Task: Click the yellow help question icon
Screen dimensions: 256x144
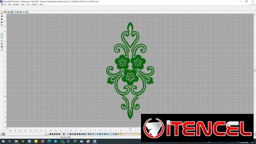Action: [x=2, y=25]
